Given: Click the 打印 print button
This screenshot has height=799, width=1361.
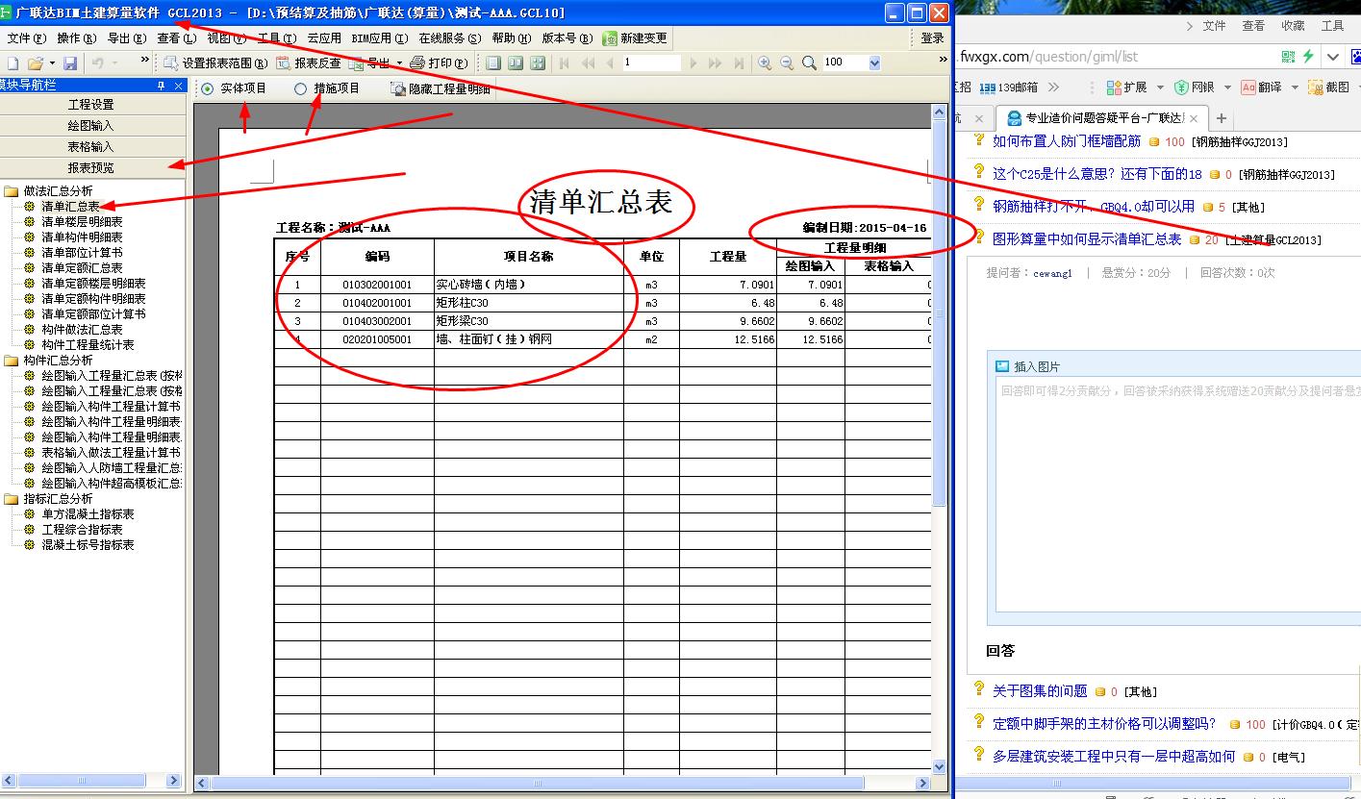Looking at the screenshot, I should click(440, 62).
